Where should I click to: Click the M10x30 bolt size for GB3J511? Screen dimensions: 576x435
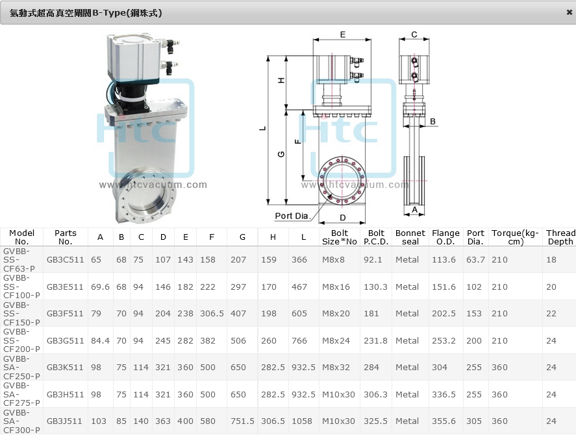coord(339,421)
